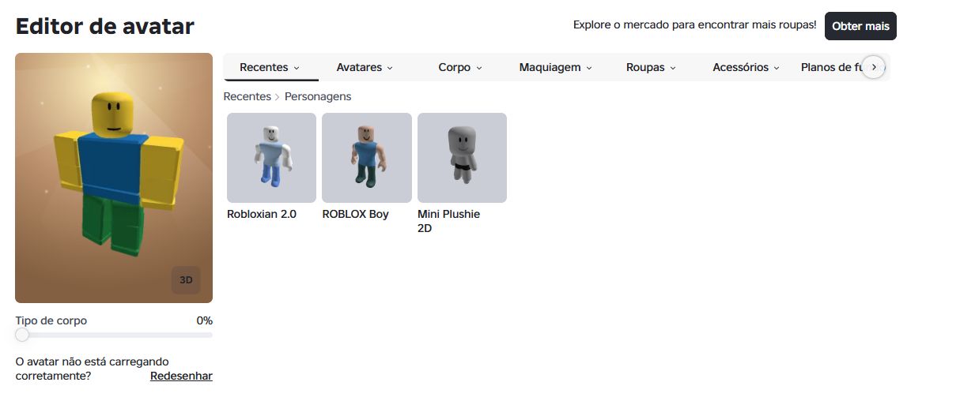Open the Roupas tab dropdown
960x412 pixels.
[651, 67]
